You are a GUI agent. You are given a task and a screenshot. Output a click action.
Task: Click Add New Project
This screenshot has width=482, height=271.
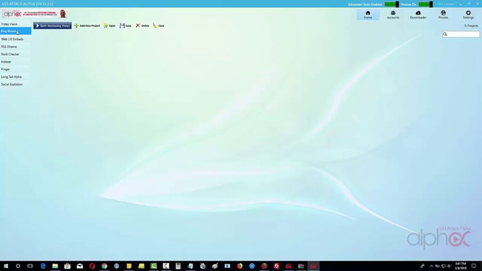pyautogui.click(x=87, y=26)
